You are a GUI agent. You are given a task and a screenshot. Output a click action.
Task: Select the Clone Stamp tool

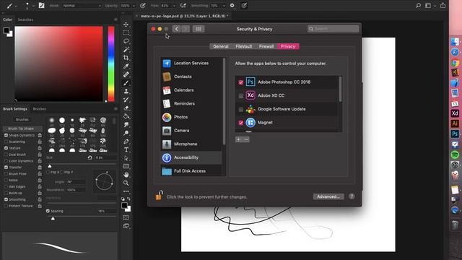126,92
